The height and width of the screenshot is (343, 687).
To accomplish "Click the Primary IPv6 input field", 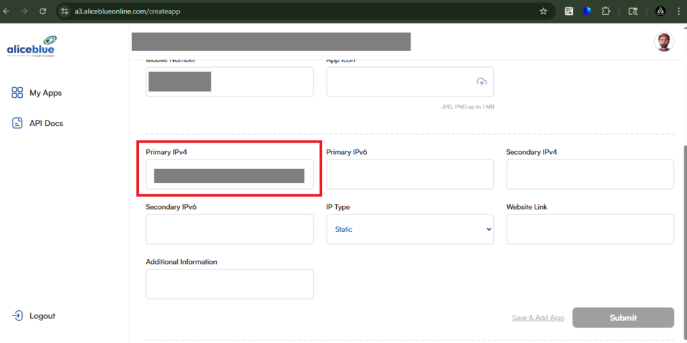I will point(410,175).
